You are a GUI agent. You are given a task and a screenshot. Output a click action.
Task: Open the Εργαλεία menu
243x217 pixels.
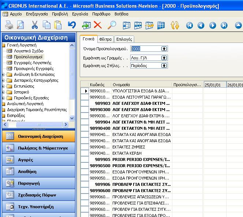pyautogui.click(x=80, y=14)
